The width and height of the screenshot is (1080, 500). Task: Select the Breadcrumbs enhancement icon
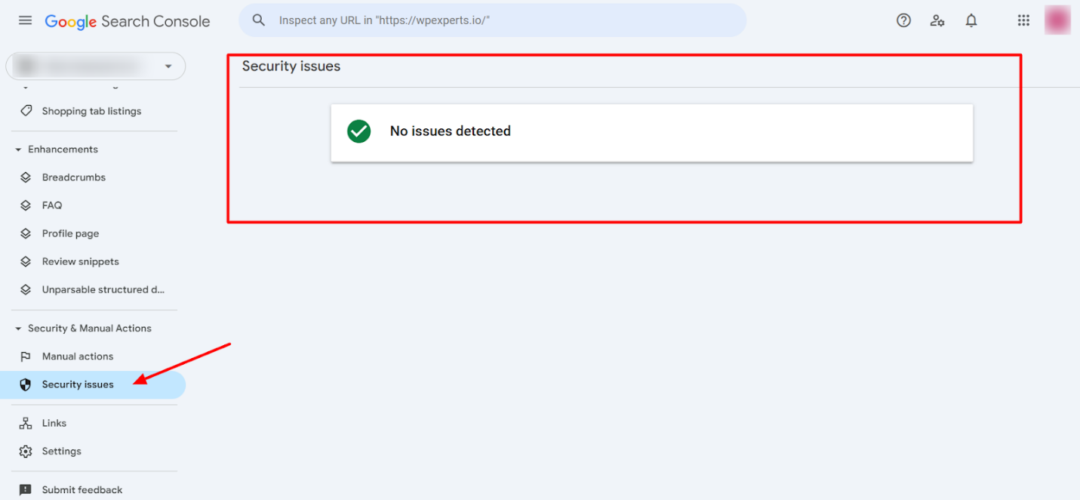tap(26, 177)
